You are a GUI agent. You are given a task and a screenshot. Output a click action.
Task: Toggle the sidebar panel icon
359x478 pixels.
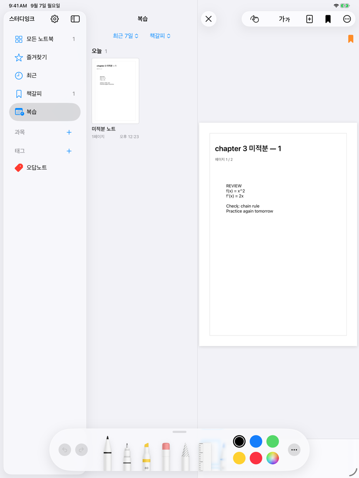(75, 19)
